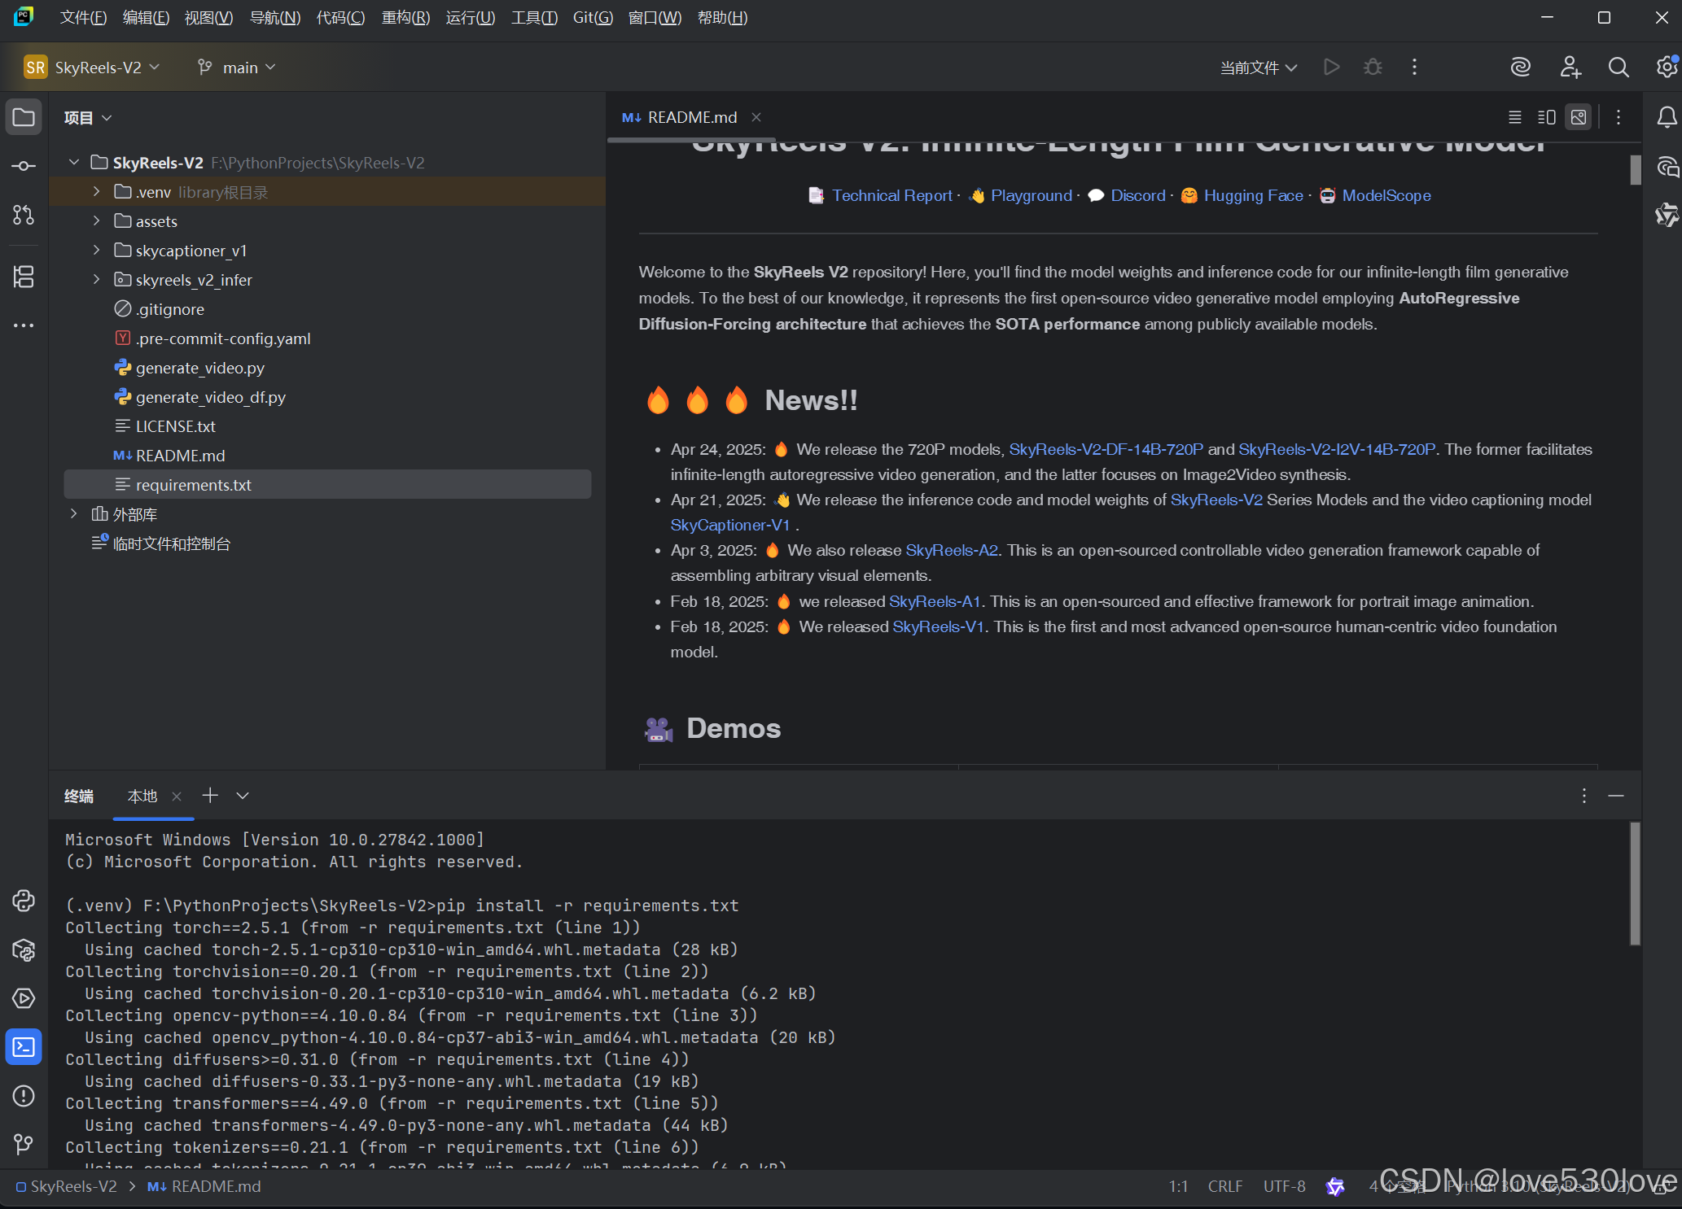Select the 本地 terminal tab
This screenshot has width=1682, height=1209.
click(142, 796)
